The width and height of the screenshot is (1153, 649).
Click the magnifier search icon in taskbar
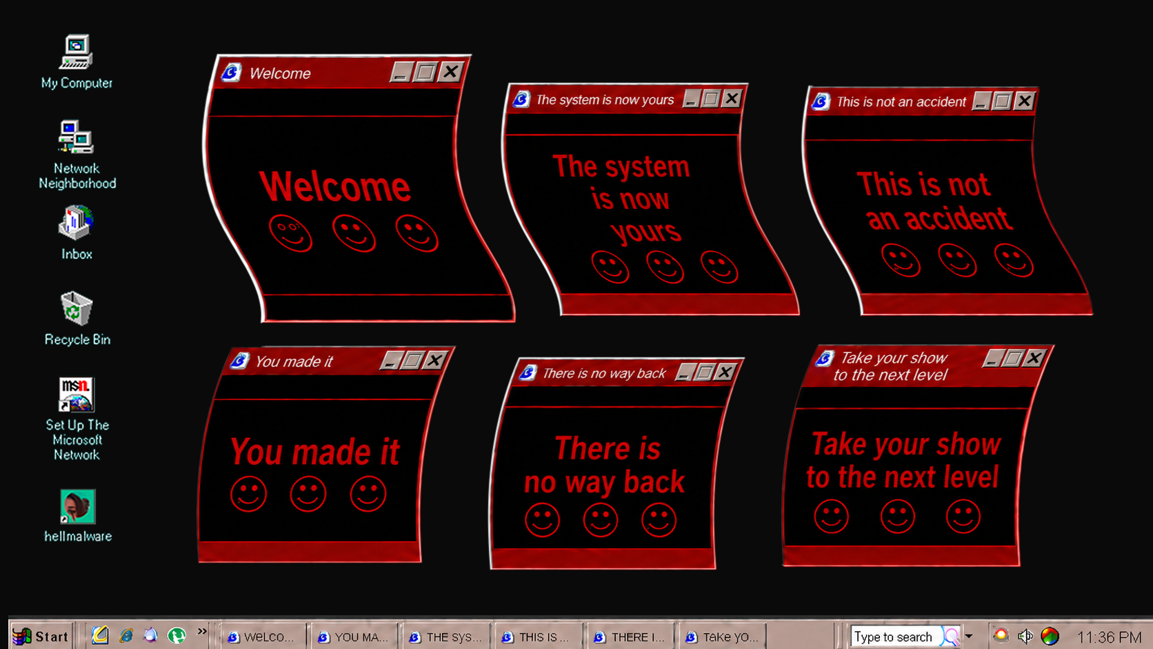[x=952, y=636]
